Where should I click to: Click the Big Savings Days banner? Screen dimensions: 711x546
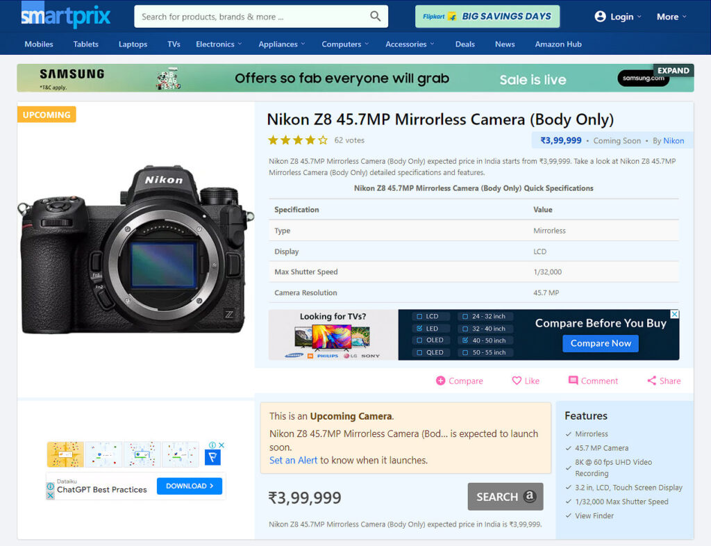(x=487, y=17)
